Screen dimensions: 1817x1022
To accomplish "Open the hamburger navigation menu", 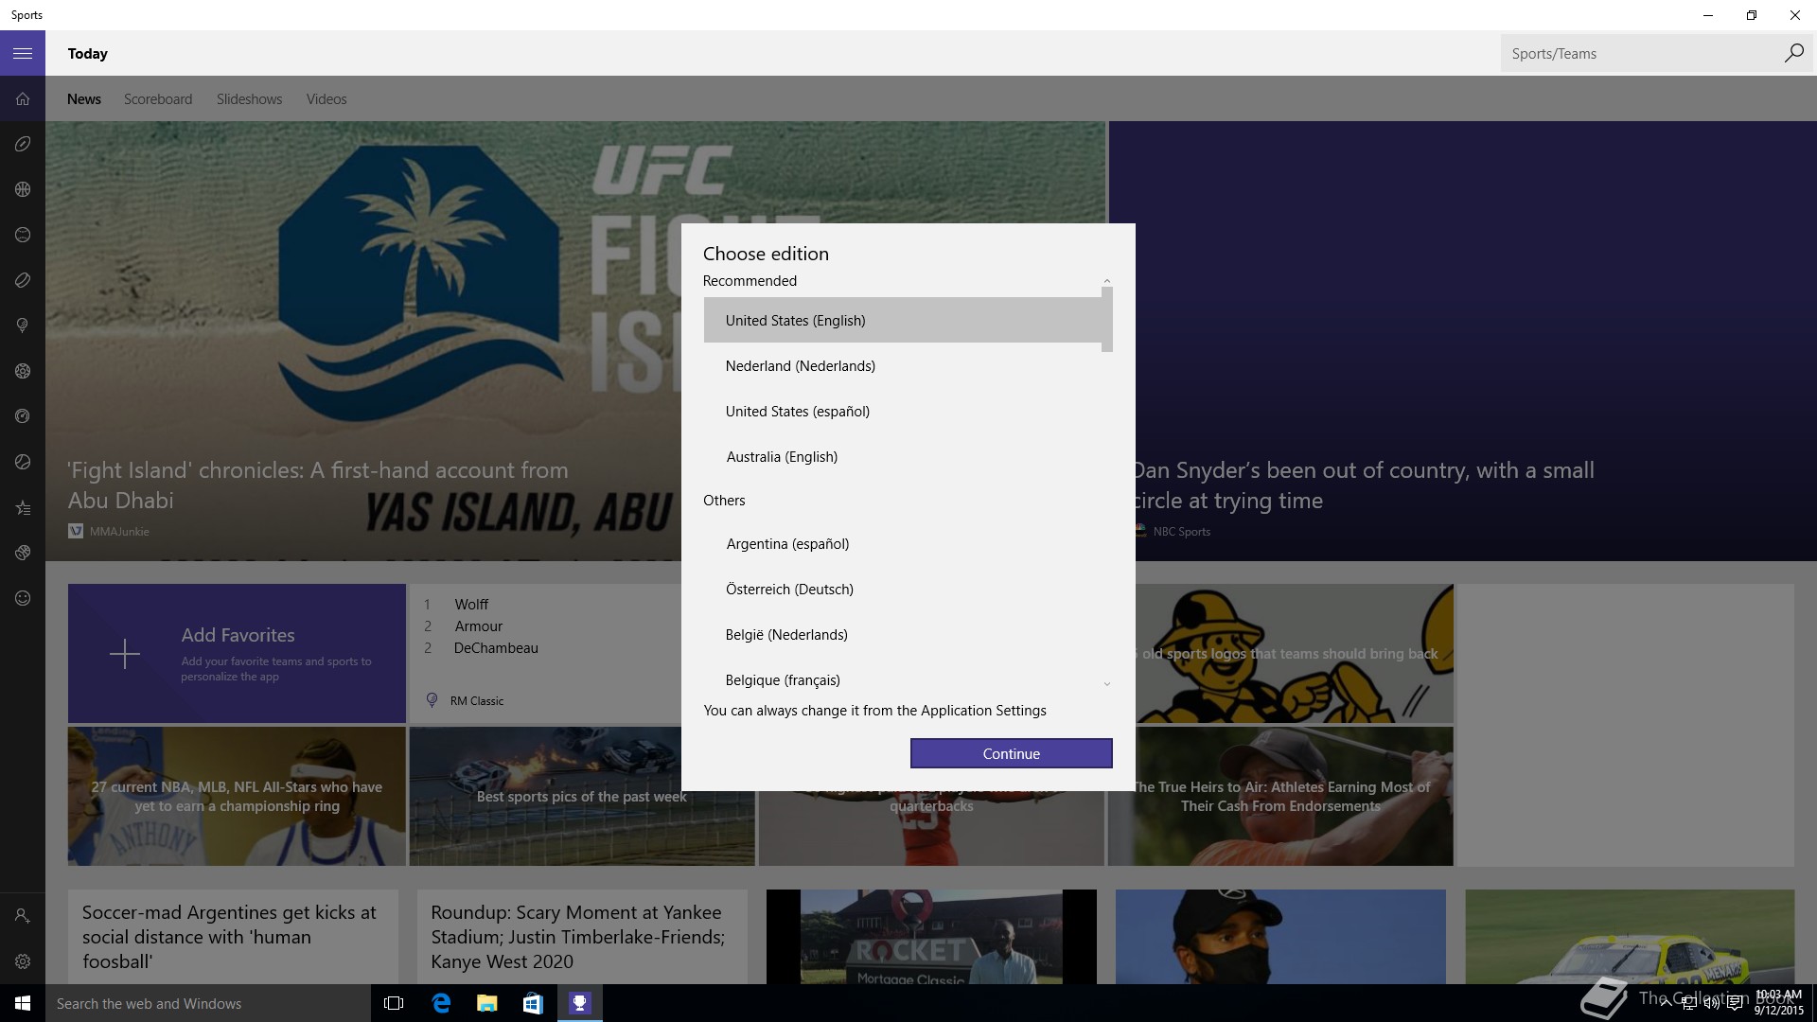I will [23, 53].
